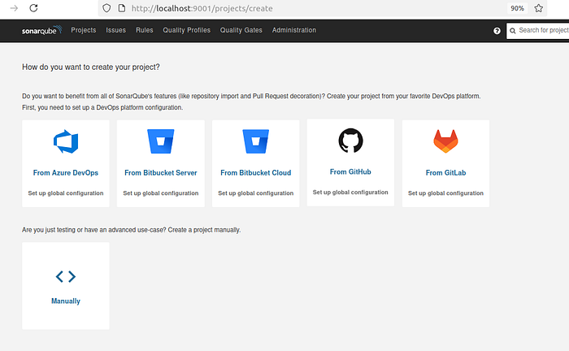Reload the page with the refresh icon
The image size is (569, 351).
33,8
